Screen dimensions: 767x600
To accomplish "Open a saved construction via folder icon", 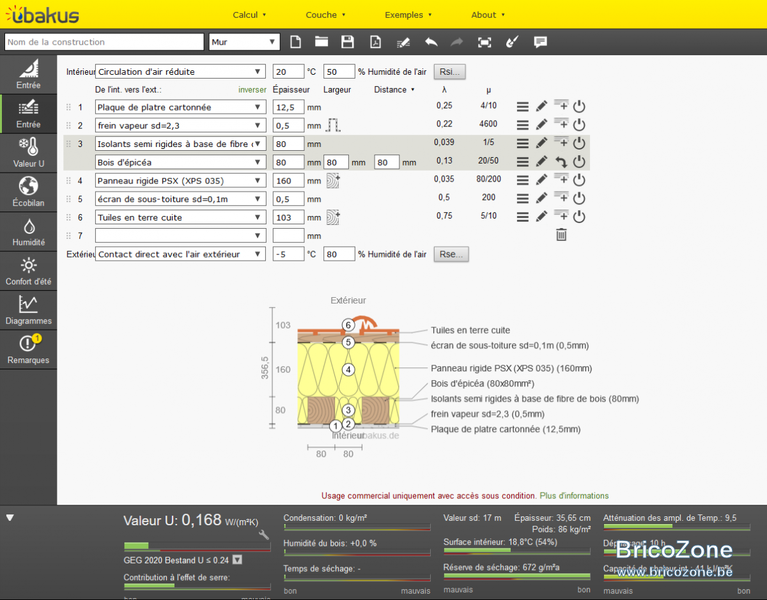I will click(x=322, y=42).
